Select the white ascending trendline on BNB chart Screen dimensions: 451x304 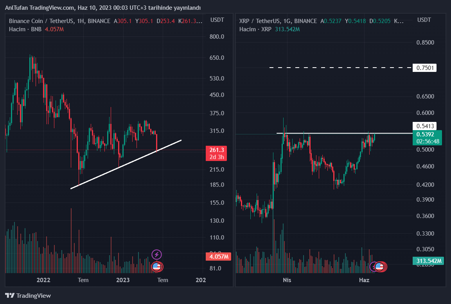pyautogui.click(x=125, y=165)
